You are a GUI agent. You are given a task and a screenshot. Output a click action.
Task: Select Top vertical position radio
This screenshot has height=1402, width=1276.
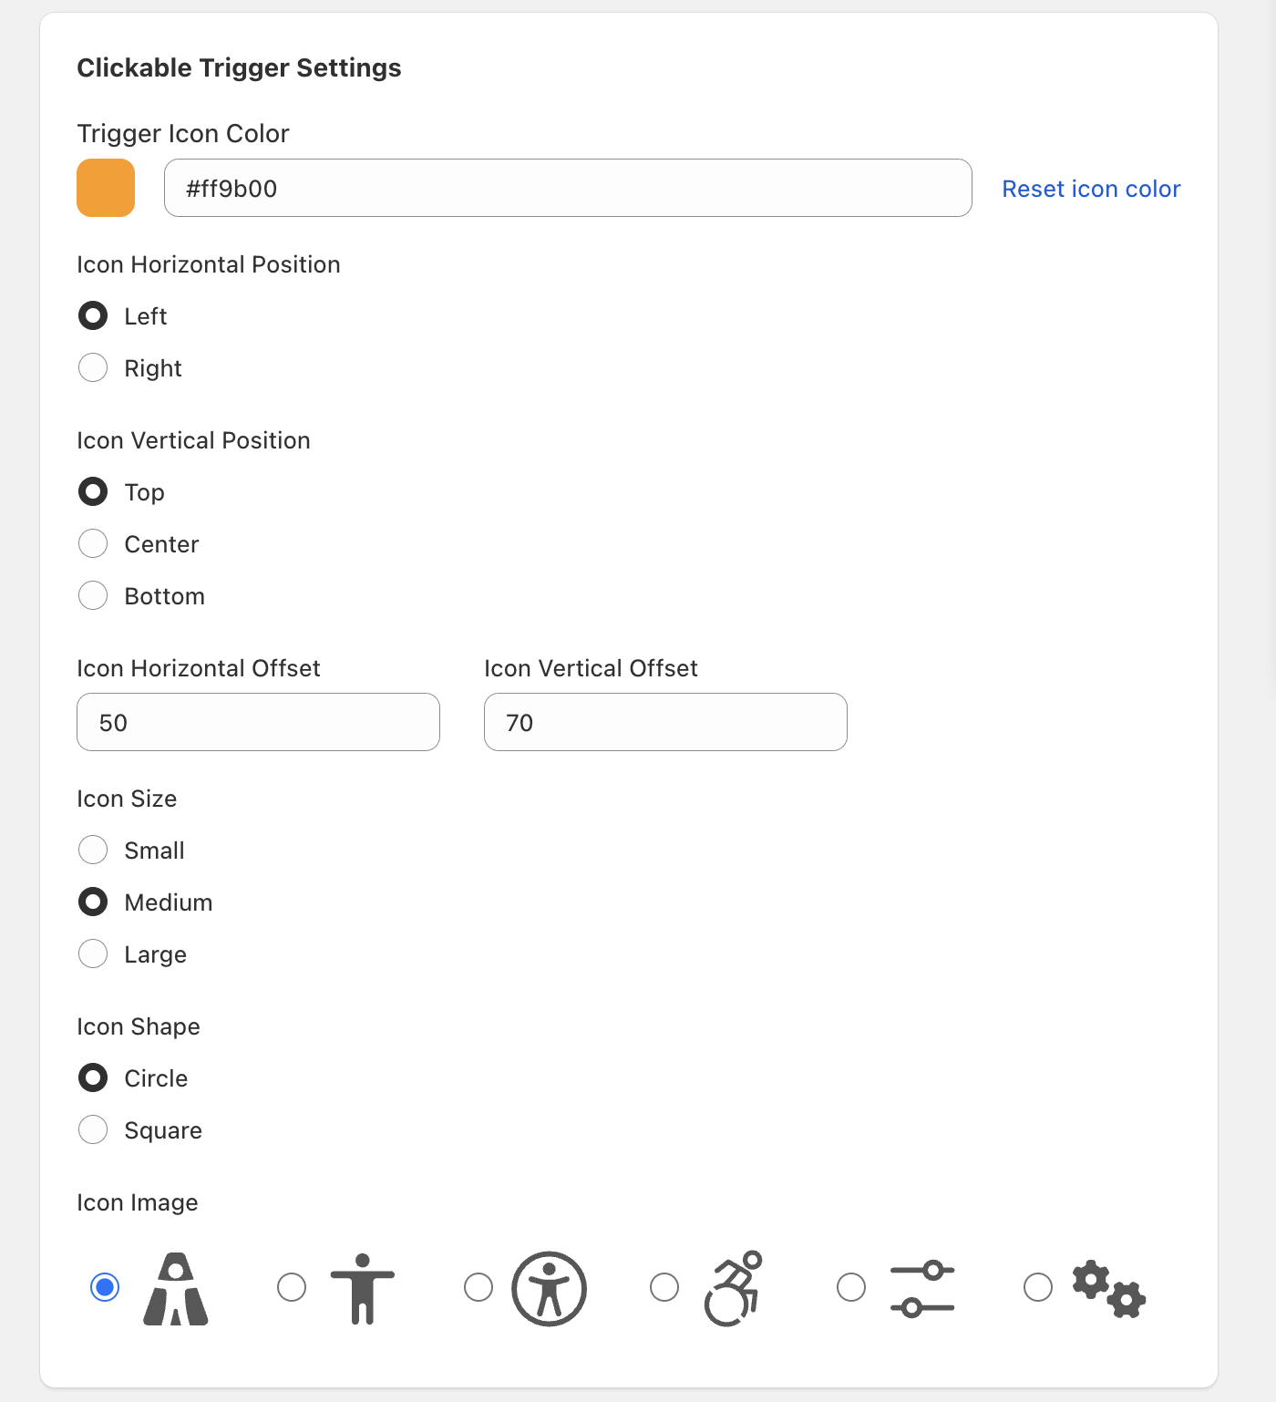pos(93,492)
